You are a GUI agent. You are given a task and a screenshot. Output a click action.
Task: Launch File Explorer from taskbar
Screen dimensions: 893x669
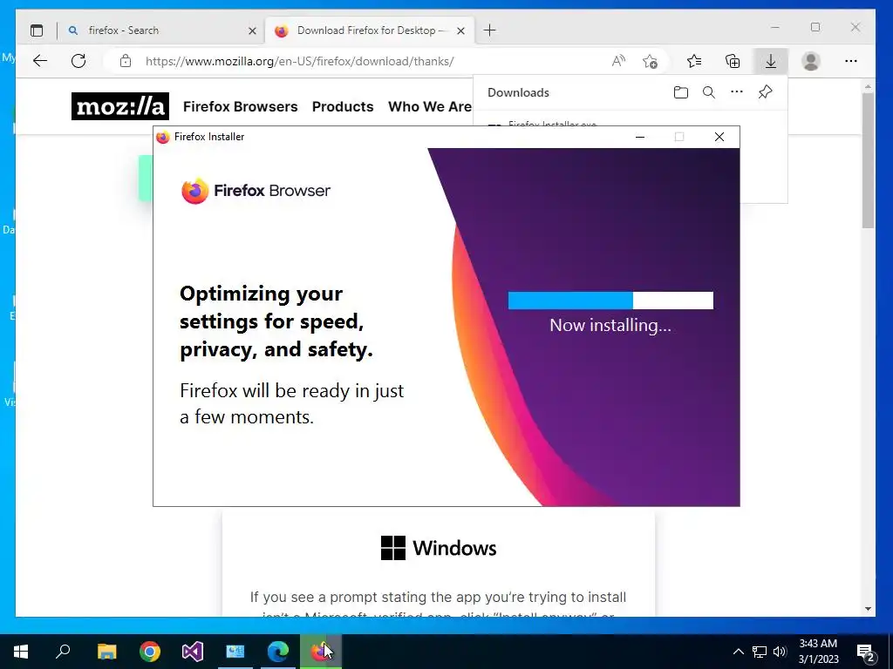coord(107,652)
